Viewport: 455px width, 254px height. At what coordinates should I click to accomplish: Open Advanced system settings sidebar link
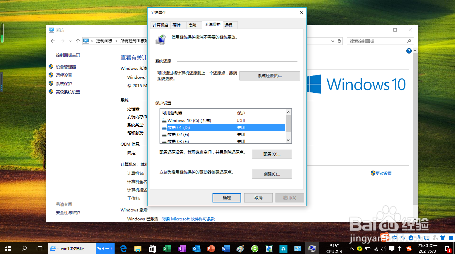(x=68, y=92)
